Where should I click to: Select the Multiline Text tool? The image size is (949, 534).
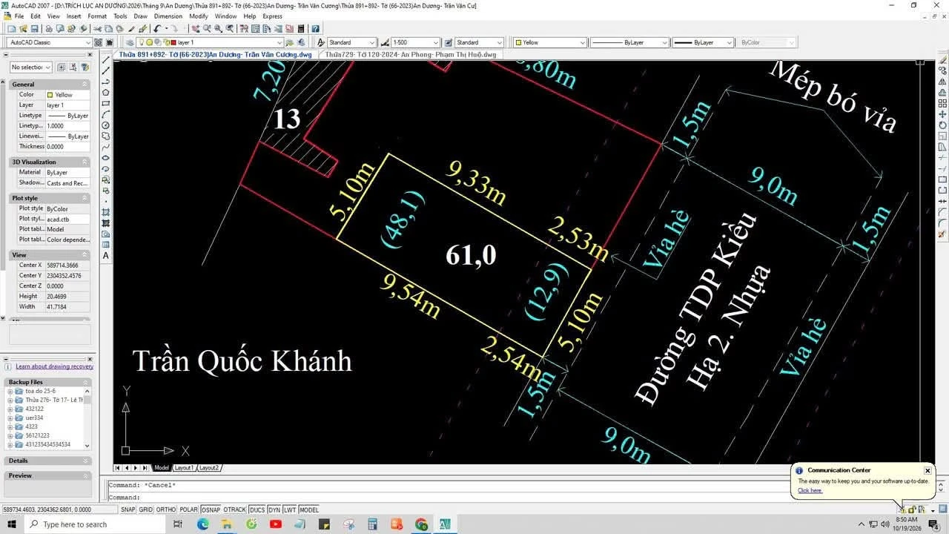pos(106,256)
